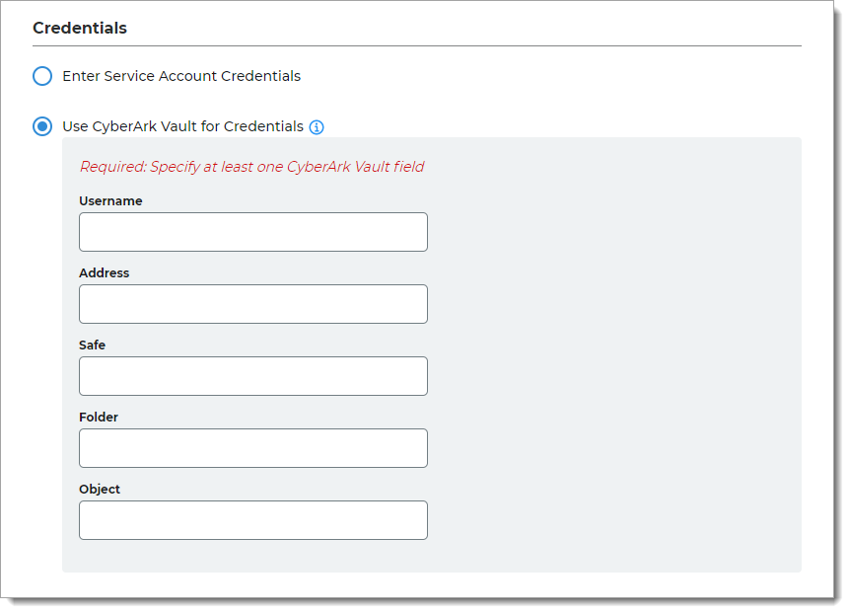The width and height of the screenshot is (849, 613).
Task: Click the Object input field
Action: click(x=253, y=520)
